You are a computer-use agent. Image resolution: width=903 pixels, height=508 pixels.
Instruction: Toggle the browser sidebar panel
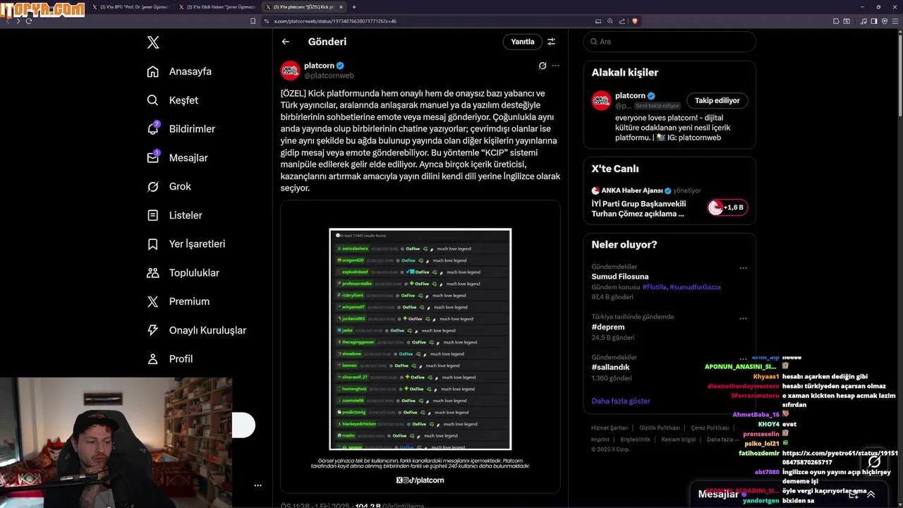point(873,21)
